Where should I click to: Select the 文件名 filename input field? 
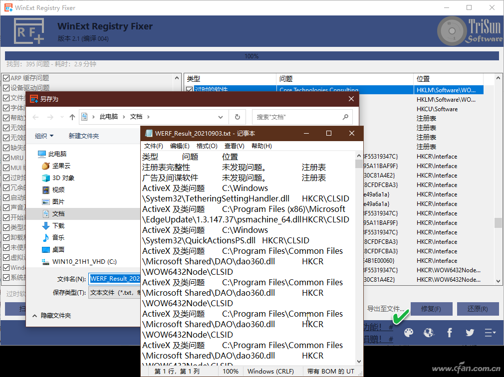115,279
